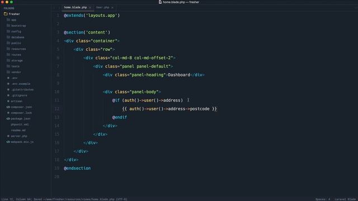Expand the bootstrap folder
Viewport: 358px width, 201px height.
click(18, 26)
